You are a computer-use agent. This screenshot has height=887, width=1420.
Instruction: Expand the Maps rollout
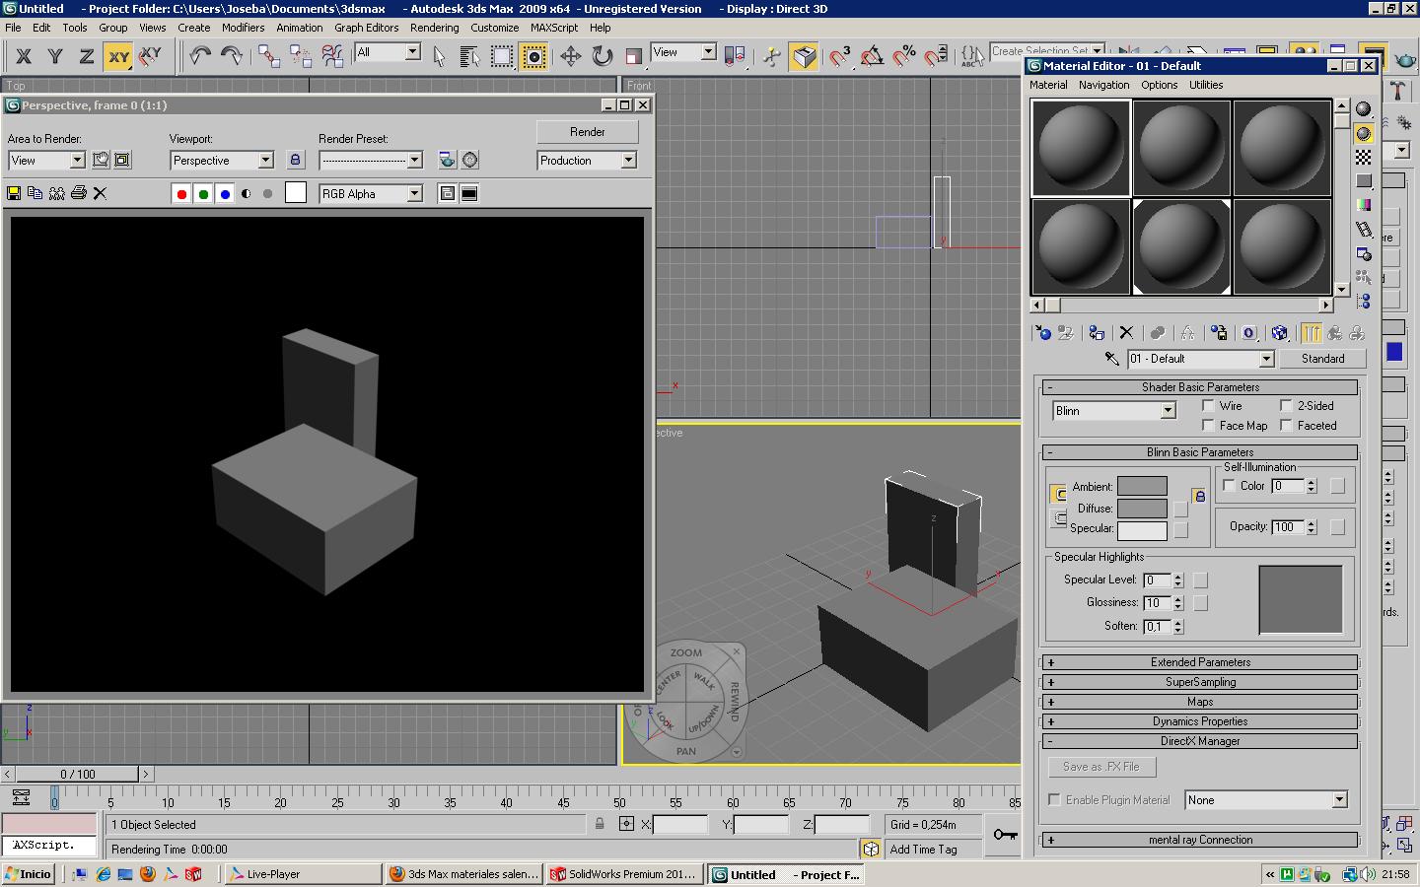(x=1199, y=702)
